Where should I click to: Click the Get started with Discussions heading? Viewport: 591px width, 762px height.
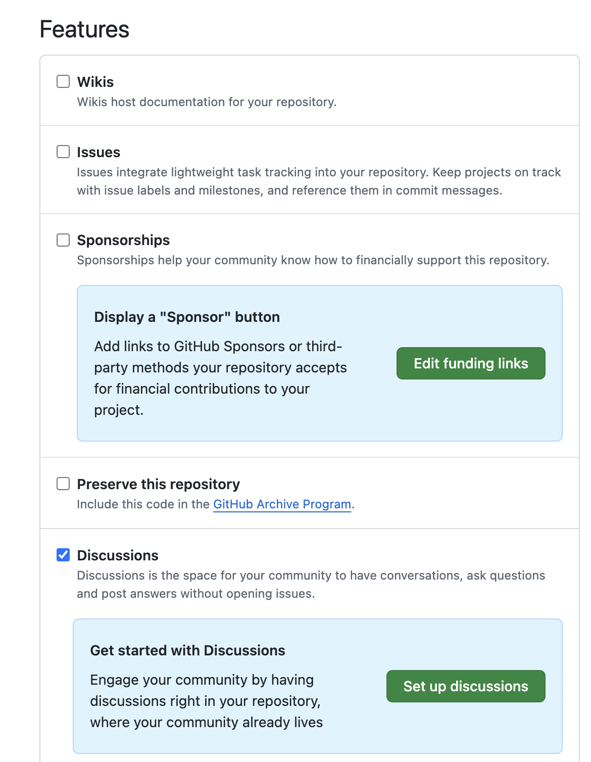point(187,650)
